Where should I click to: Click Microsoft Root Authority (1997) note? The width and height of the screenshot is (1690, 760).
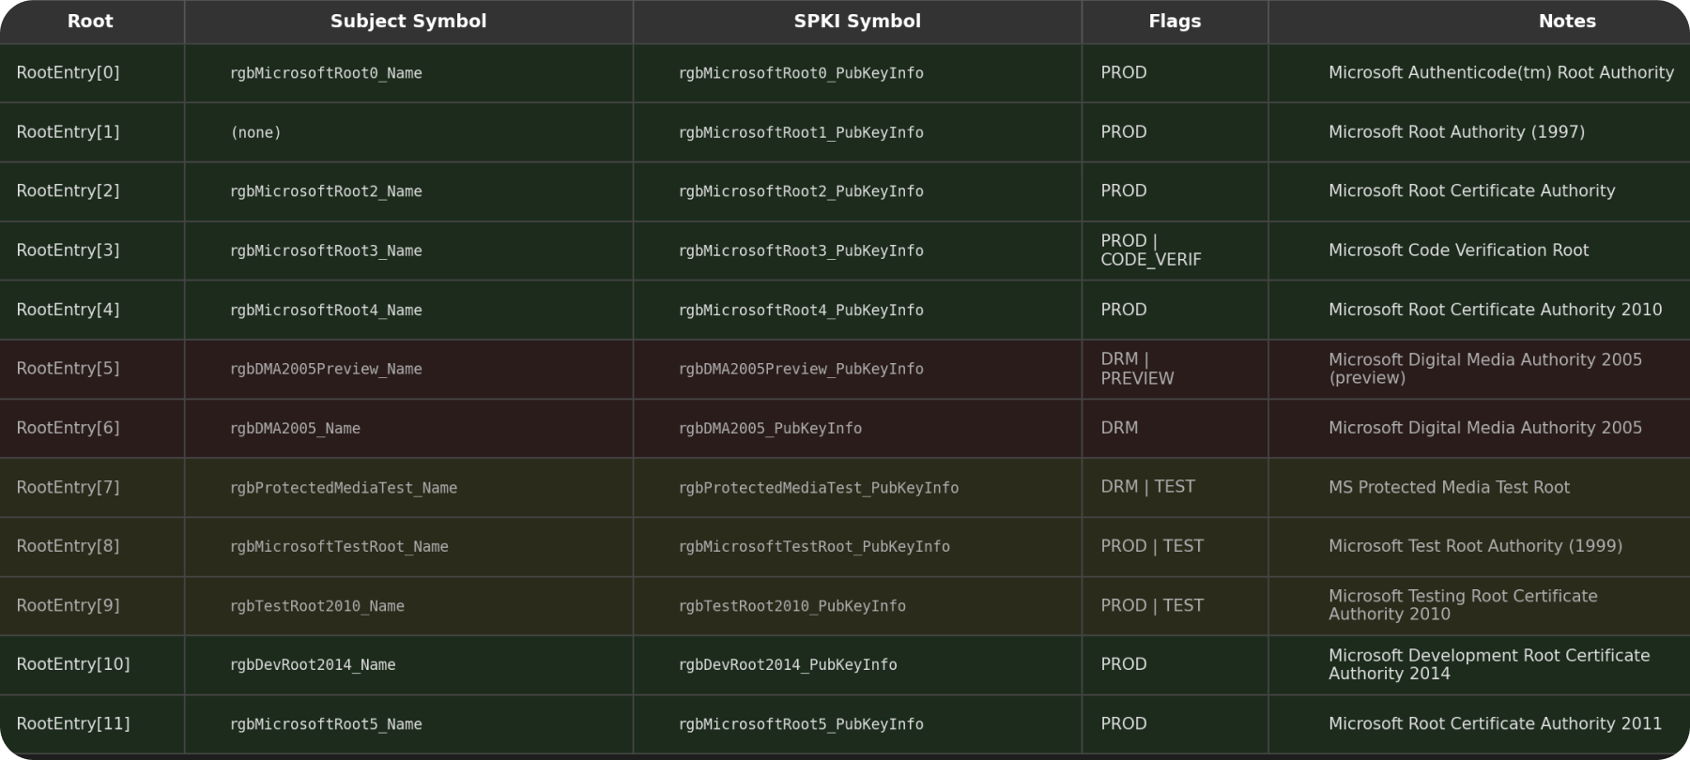click(x=1456, y=132)
